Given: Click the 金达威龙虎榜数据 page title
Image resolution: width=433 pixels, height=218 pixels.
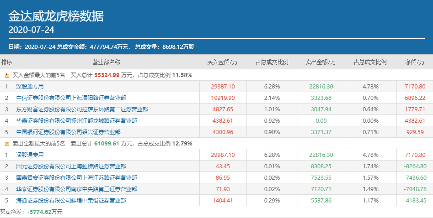Looking at the screenshot, I should (56, 16).
